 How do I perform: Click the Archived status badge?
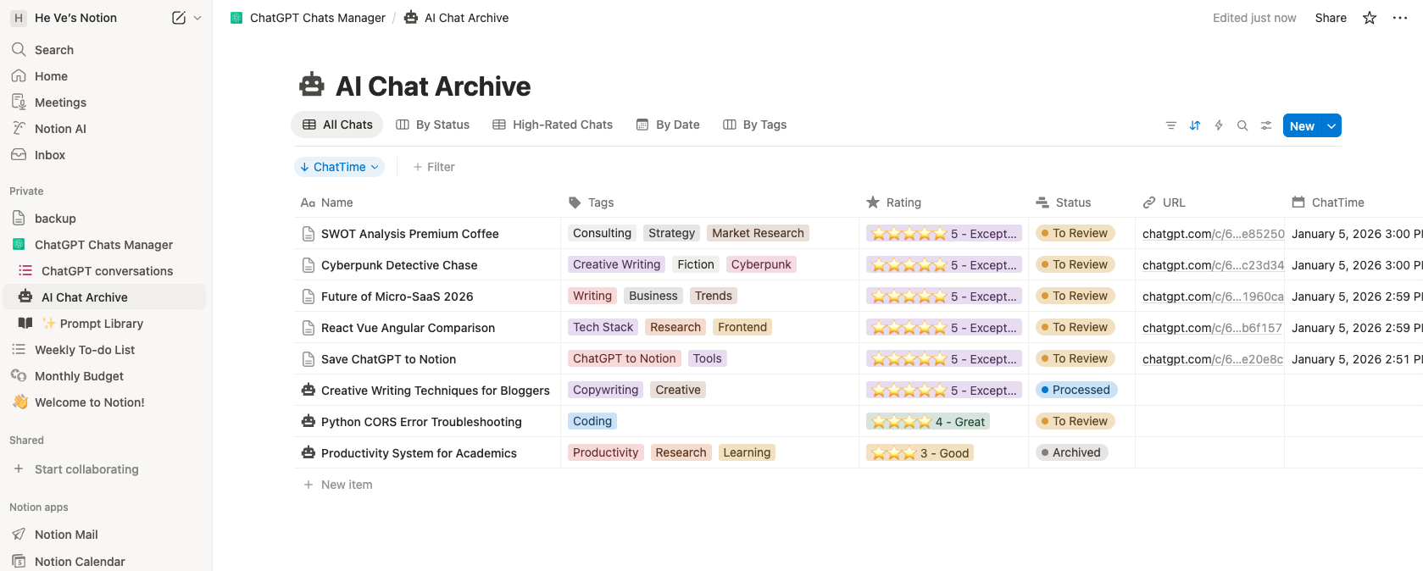tap(1071, 452)
